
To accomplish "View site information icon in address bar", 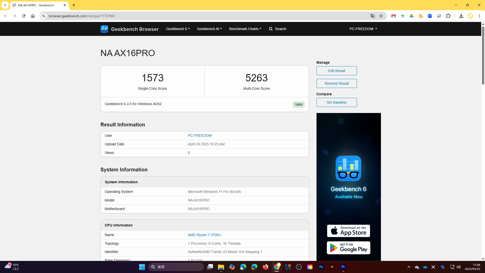I will tap(44, 16).
